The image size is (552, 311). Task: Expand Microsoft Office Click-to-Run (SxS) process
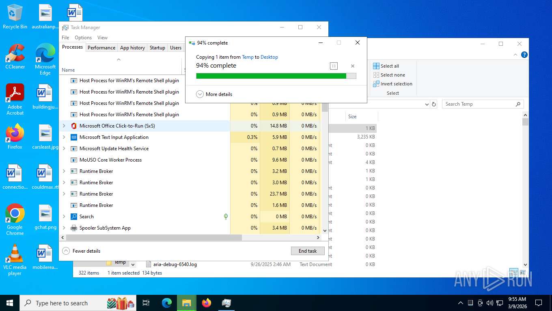(64, 126)
